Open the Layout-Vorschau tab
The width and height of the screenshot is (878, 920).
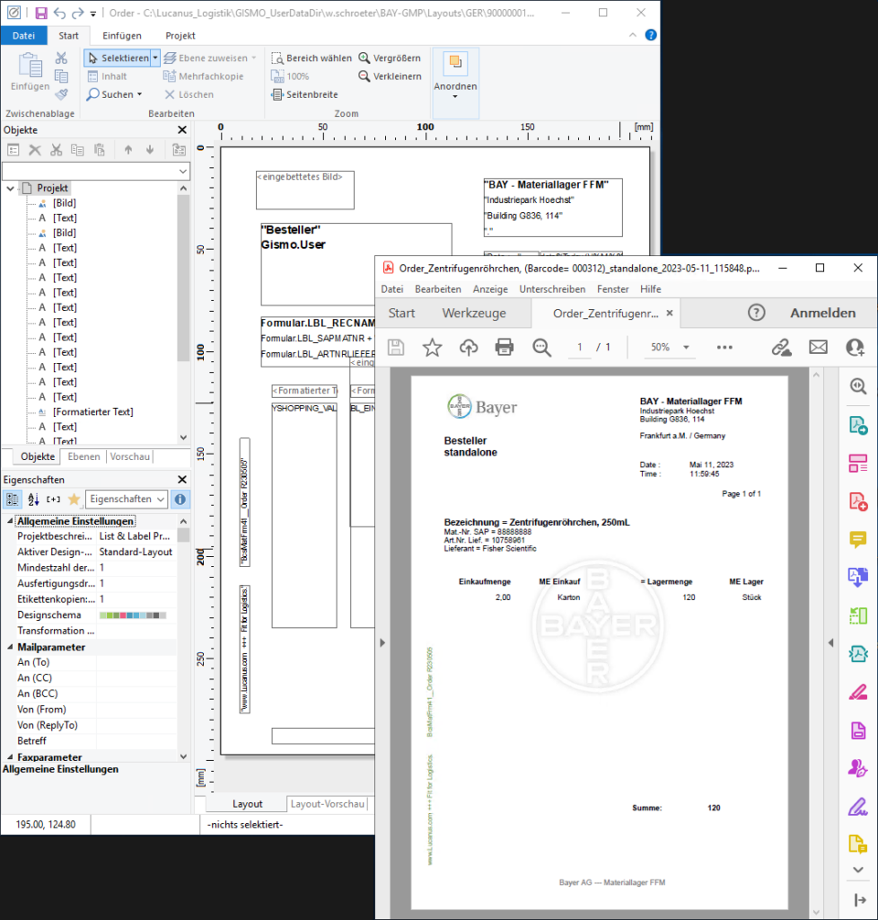tap(327, 804)
